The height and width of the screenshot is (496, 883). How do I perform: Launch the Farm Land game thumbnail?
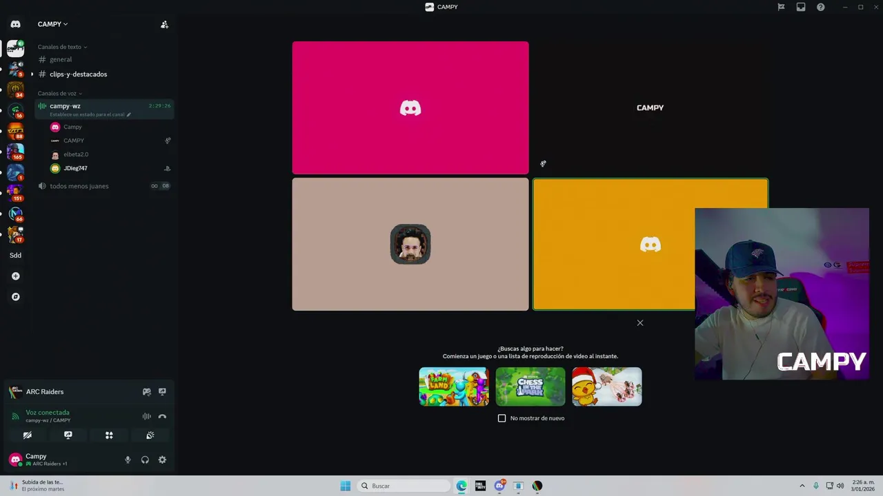(454, 386)
